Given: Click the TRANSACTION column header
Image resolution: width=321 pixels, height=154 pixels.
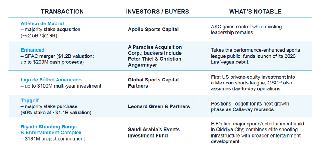Looking at the screenshot, I should pyautogui.click(x=62, y=12).
